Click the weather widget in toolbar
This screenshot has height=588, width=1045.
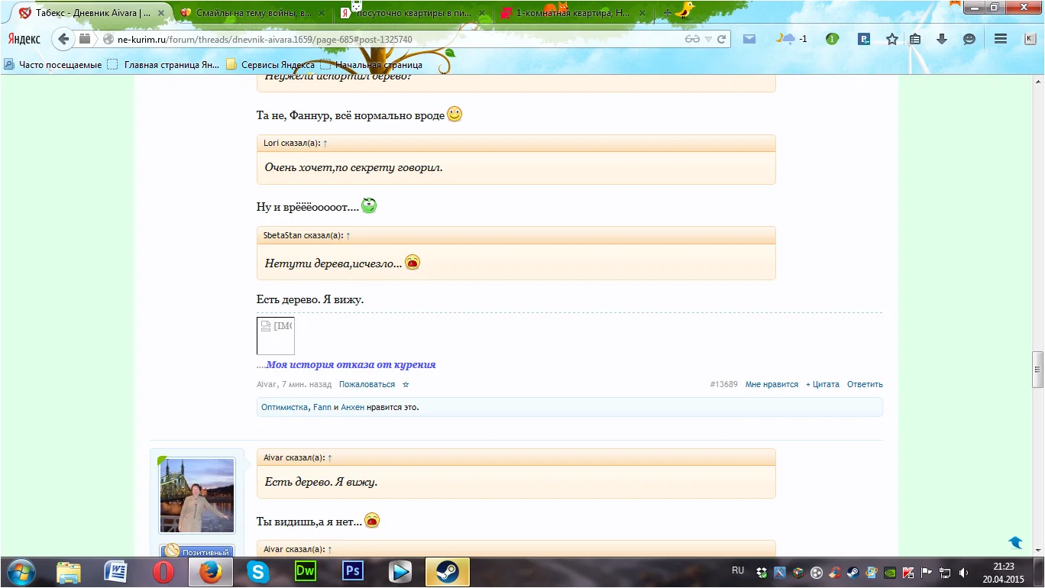click(x=791, y=39)
